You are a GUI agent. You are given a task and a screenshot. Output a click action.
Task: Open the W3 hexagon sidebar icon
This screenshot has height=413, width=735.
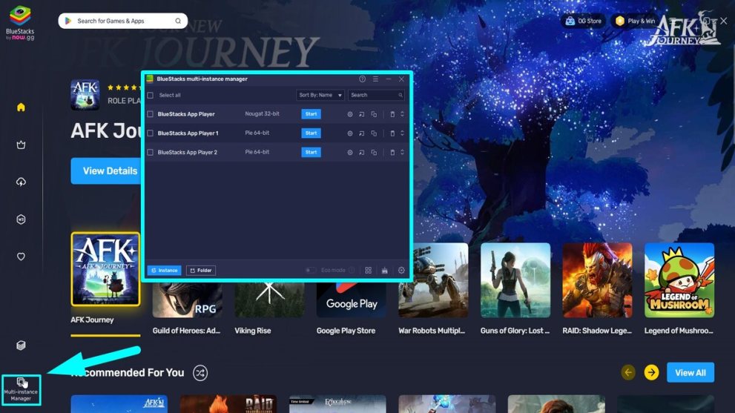[21, 219]
